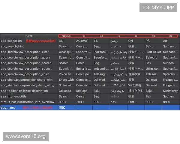The image size is (180, 144).
Task: Select the status_bar_notification_info_overflow key
Action: pyautogui.click(x=28, y=102)
